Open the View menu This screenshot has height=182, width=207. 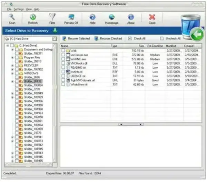tap(29, 9)
